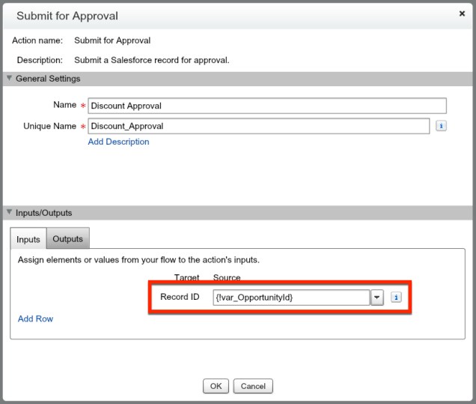Collapse the Inputs/Outputs section triangle

[x=9, y=213]
